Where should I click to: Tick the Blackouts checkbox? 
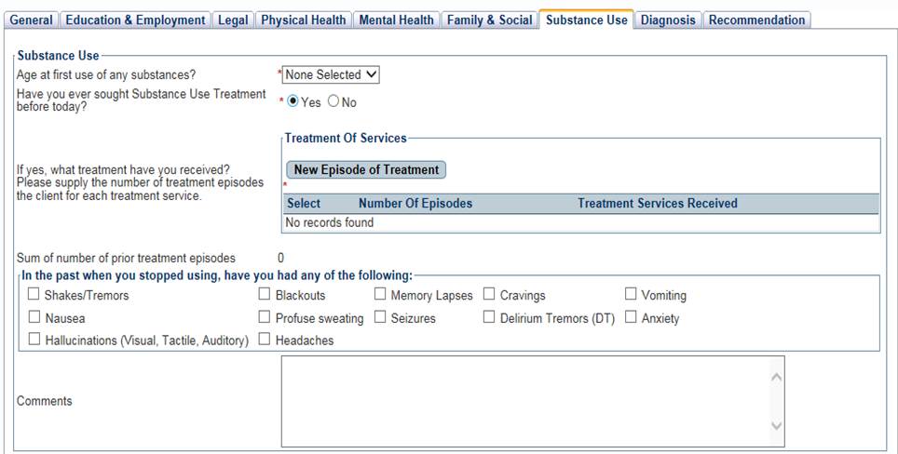point(265,295)
